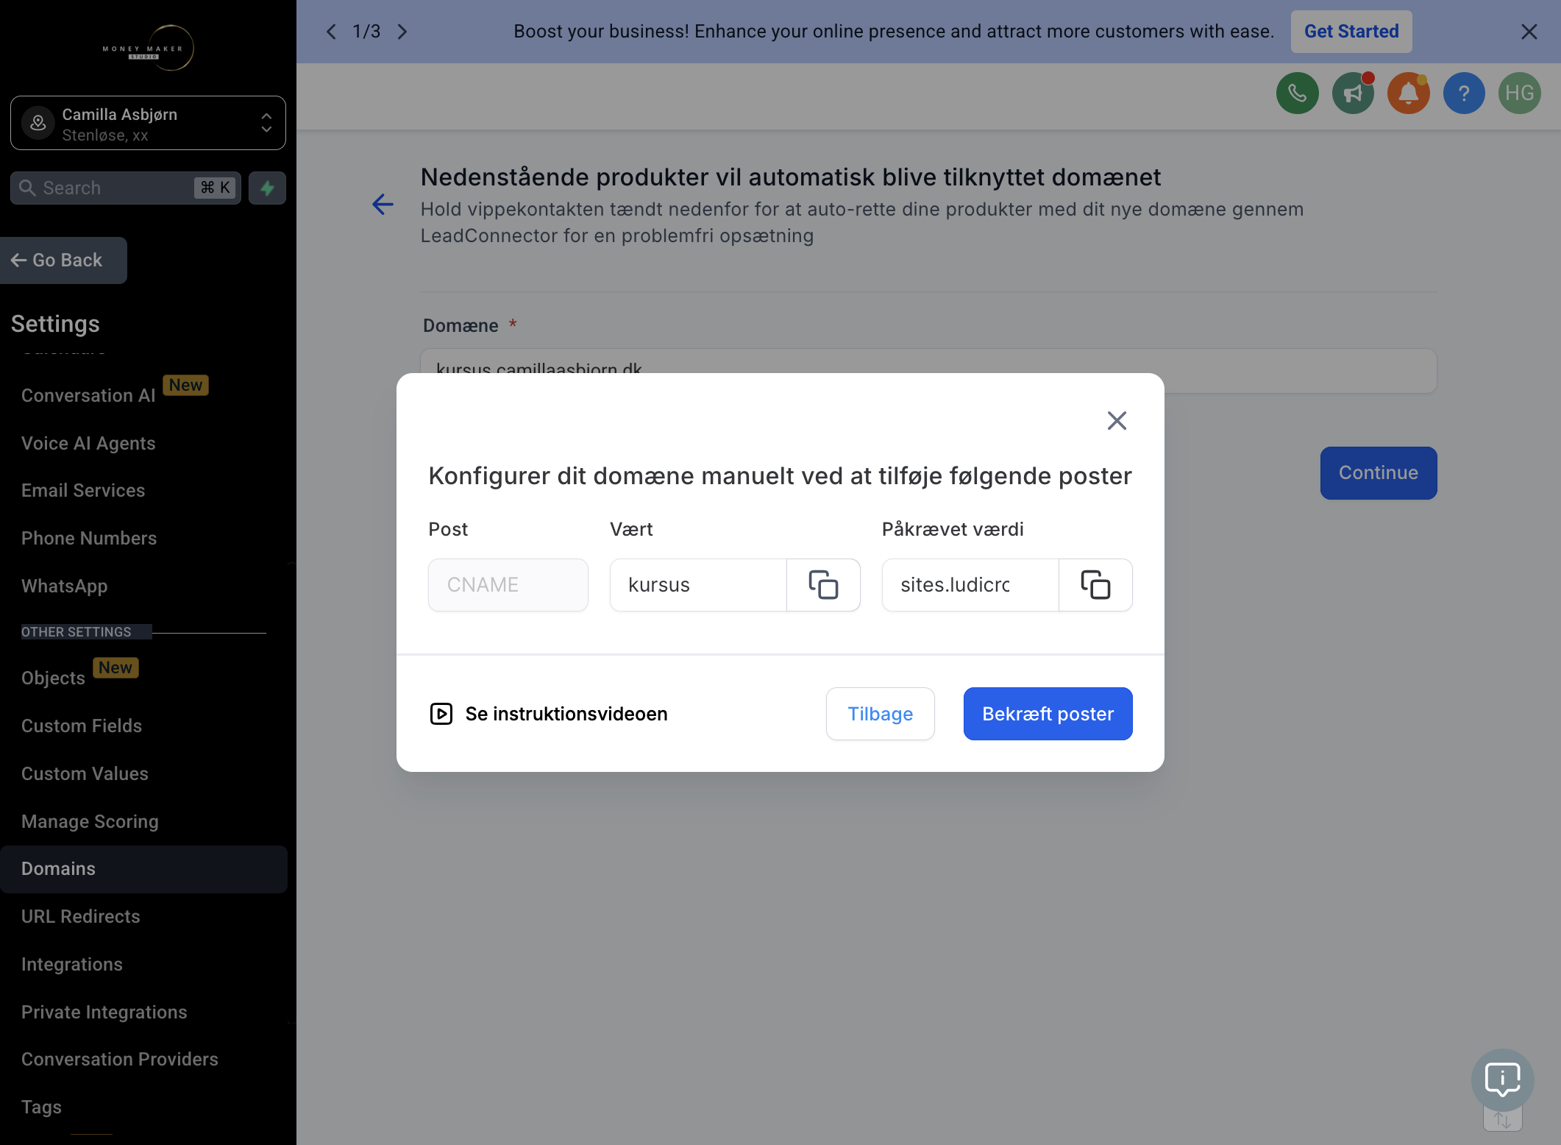Copy the Vært value kursus

(x=823, y=585)
